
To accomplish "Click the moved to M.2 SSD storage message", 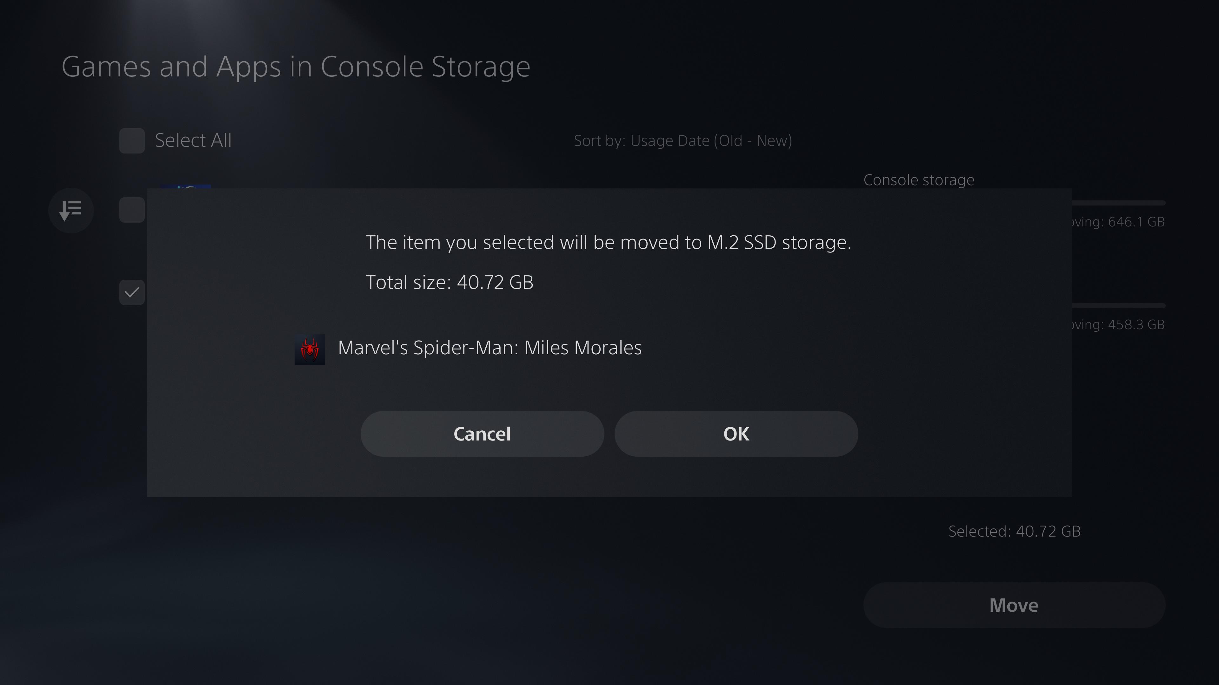I will 608,243.
